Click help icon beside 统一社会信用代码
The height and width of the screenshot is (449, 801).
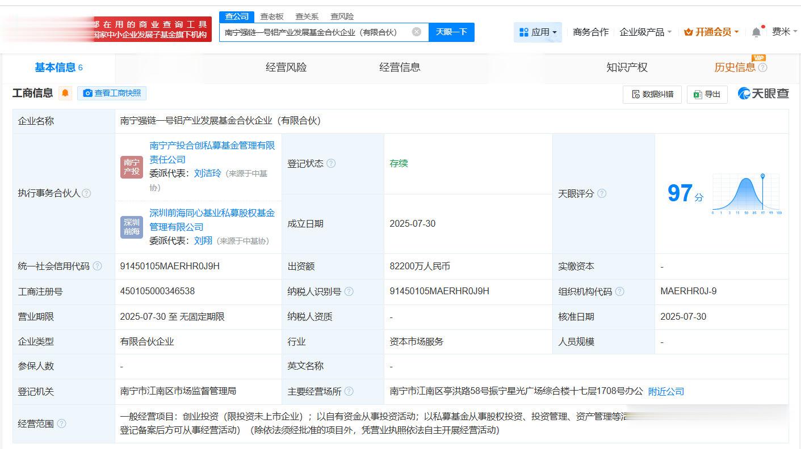point(97,266)
